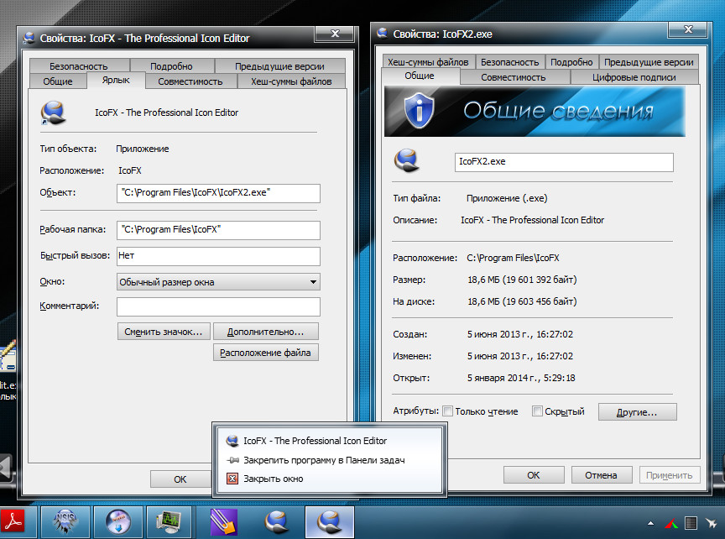The width and height of the screenshot is (725, 539).
Task: Open "Другие..." attributes button
Action: click(x=637, y=412)
